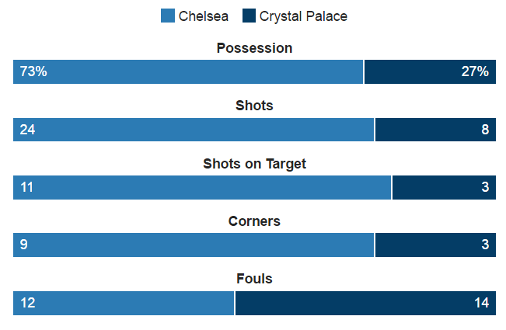506x330 pixels.
Task: Click the Shots heading
Action: [254, 106]
